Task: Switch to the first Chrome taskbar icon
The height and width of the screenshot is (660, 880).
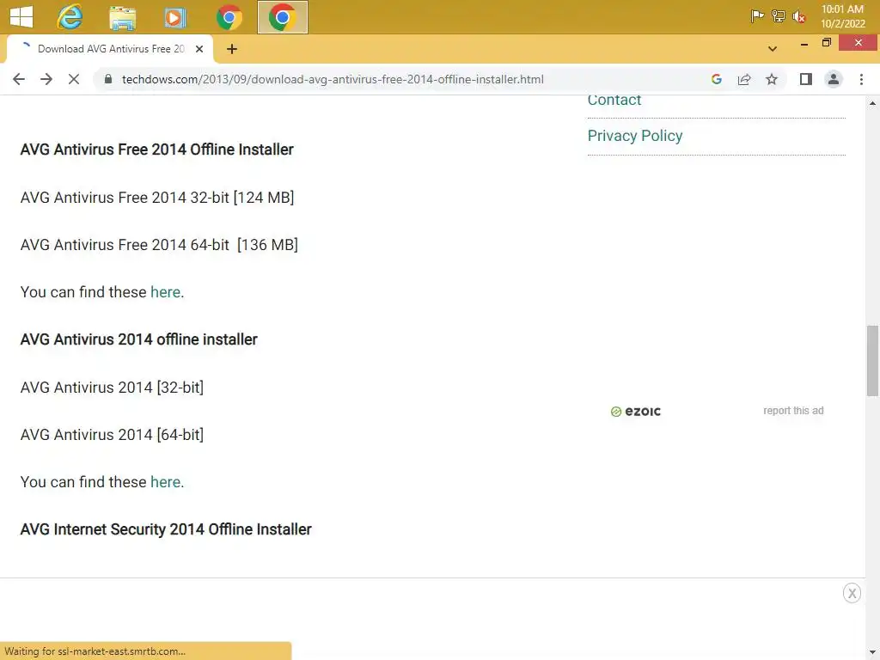Action: 229,17
